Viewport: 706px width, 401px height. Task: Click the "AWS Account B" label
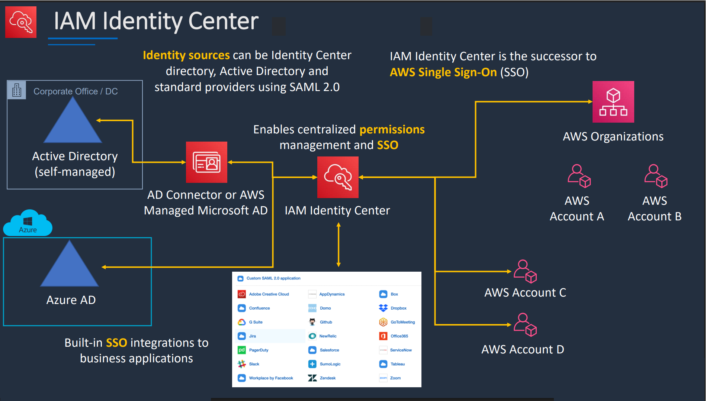pyautogui.click(x=655, y=208)
